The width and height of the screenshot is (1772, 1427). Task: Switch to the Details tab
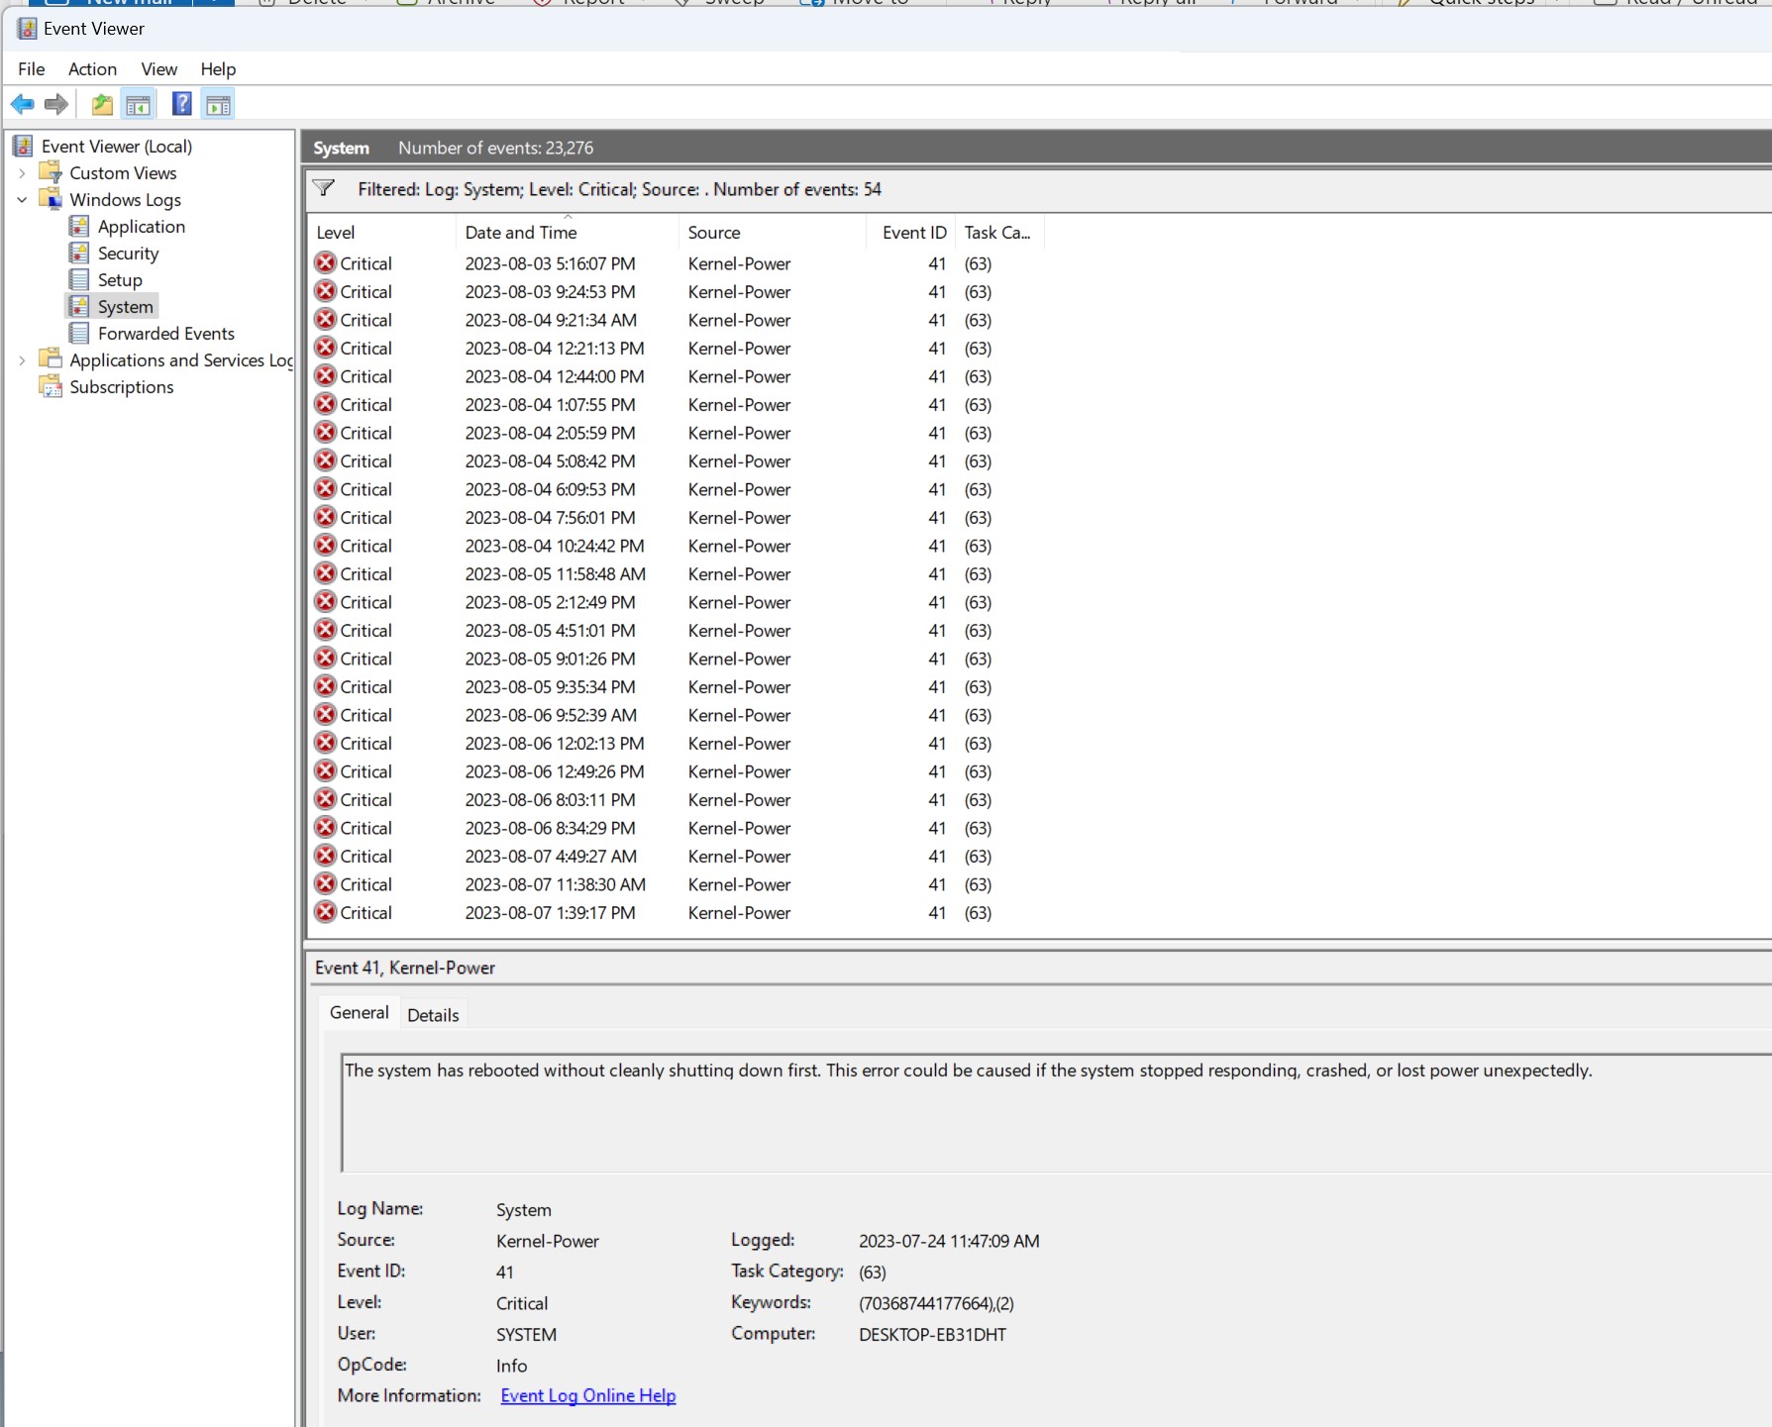[x=433, y=1015]
